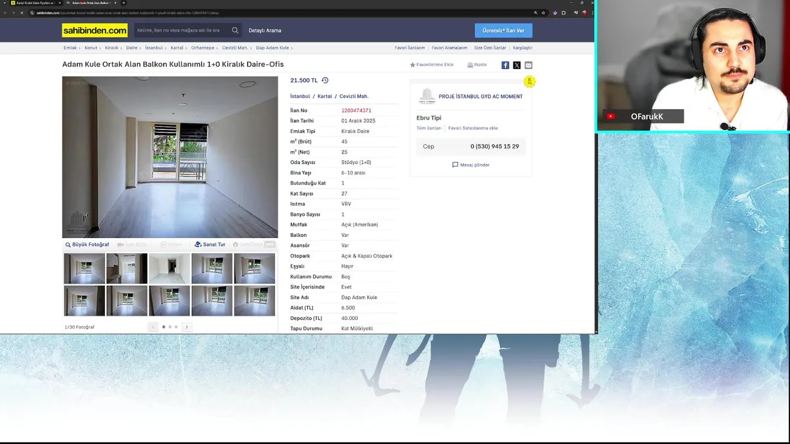The width and height of the screenshot is (790, 444).
Task: Click Ücretsiz İlan Ver button
Action: click(504, 30)
